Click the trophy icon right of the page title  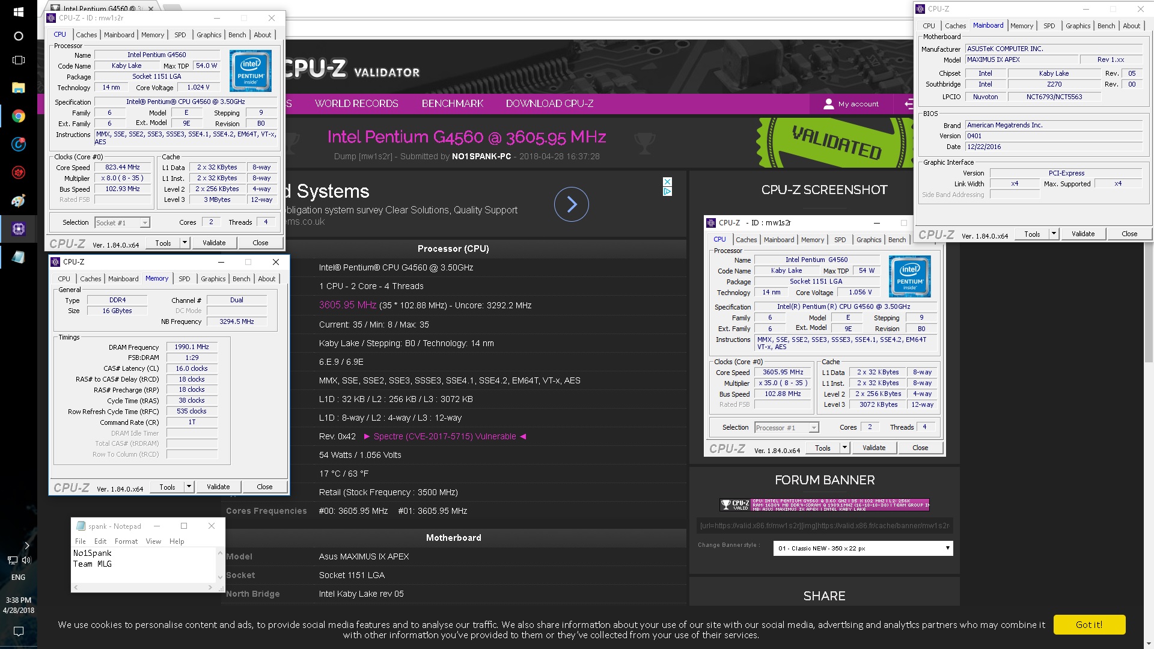[x=644, y=142]
